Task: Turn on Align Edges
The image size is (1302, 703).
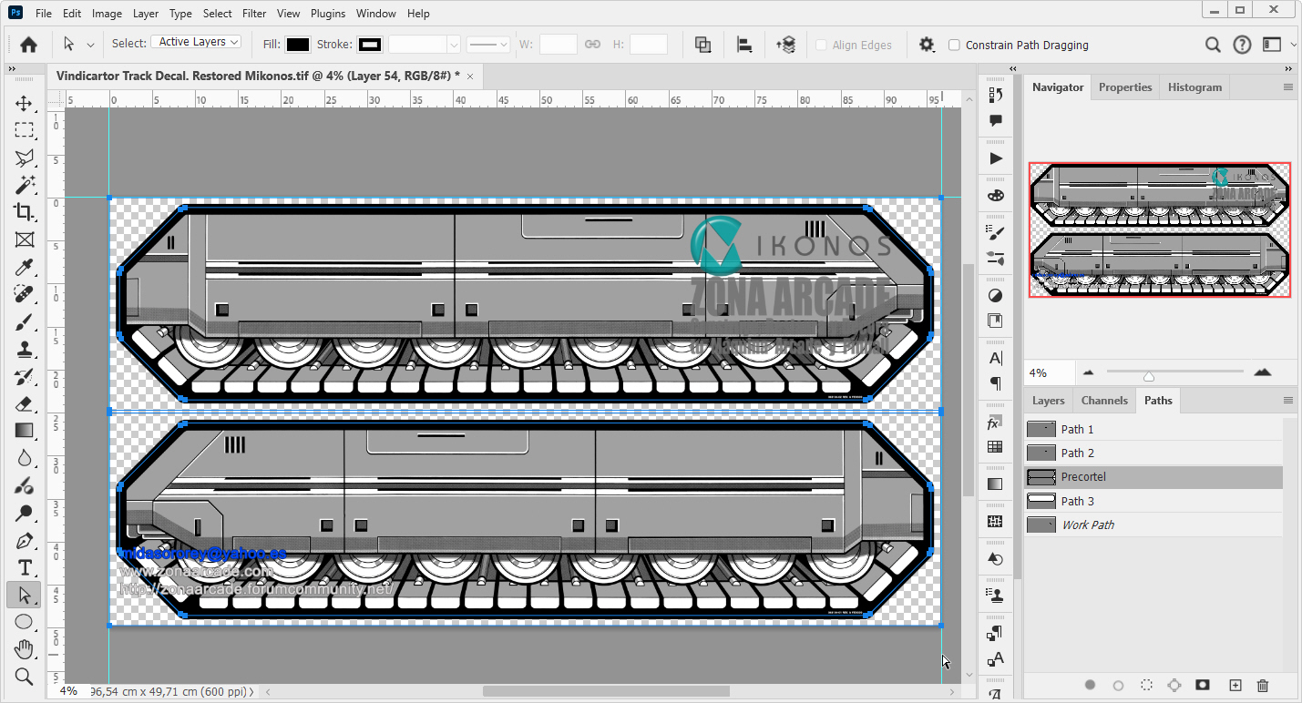Action: (x=823, y=44)
